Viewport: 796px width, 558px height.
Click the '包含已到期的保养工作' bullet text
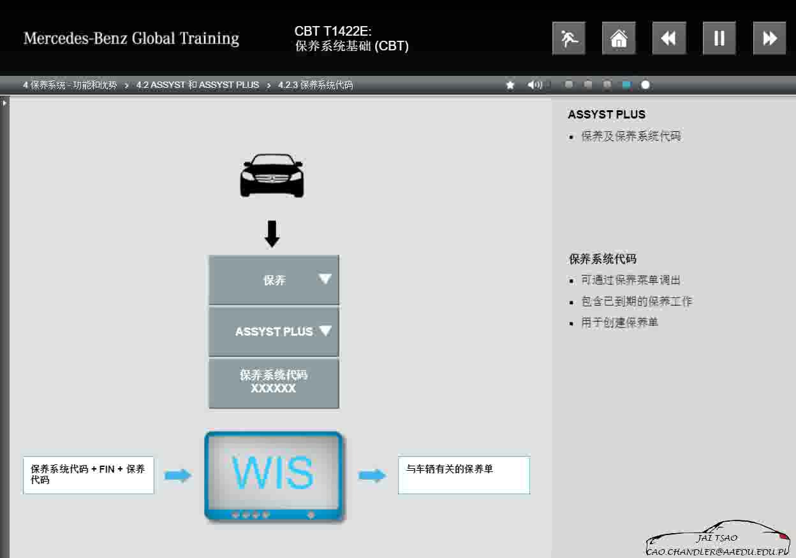point(637,301)
